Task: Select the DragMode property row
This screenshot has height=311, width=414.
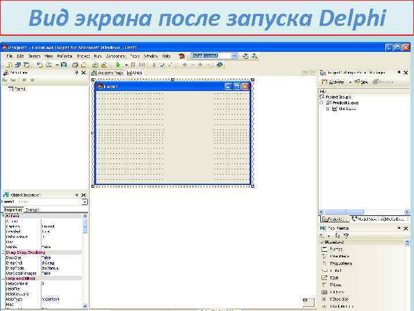Action: (x=44, y=268)
